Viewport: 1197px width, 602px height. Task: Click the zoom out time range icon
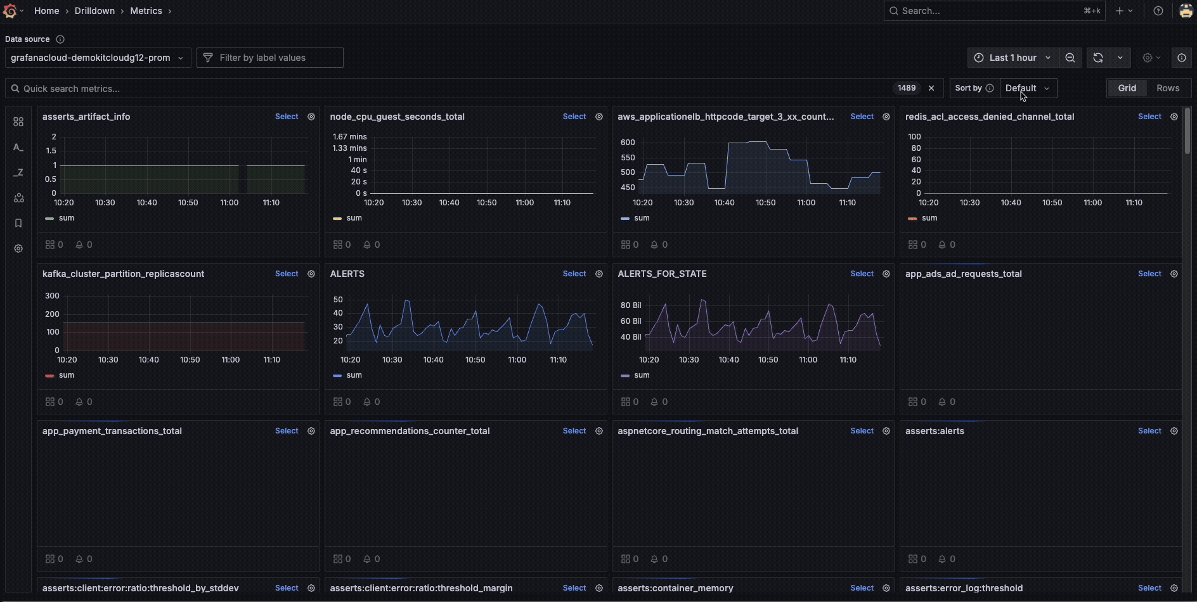1070,57
